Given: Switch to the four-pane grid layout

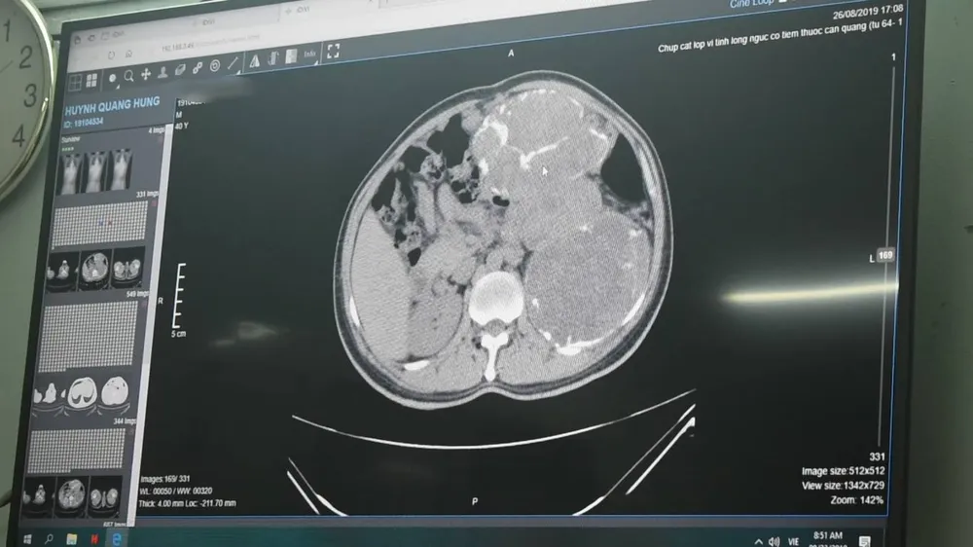Looking at the screenshot, I should click(91, 80).
